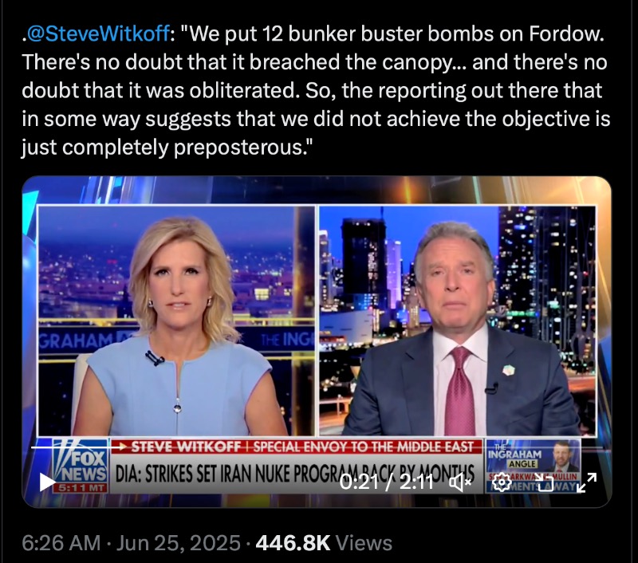Screen dimensions: 638x563
Task: Click the 6:26 AM post timestamp
Action: tap(61, 543)
